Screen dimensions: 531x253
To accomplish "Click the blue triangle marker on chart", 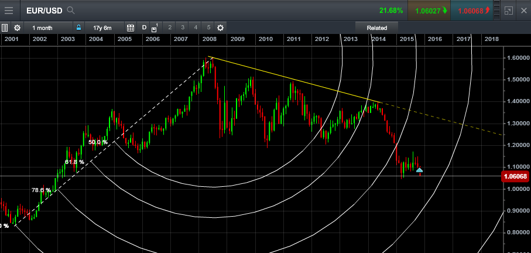I will [x=419, y=170].
